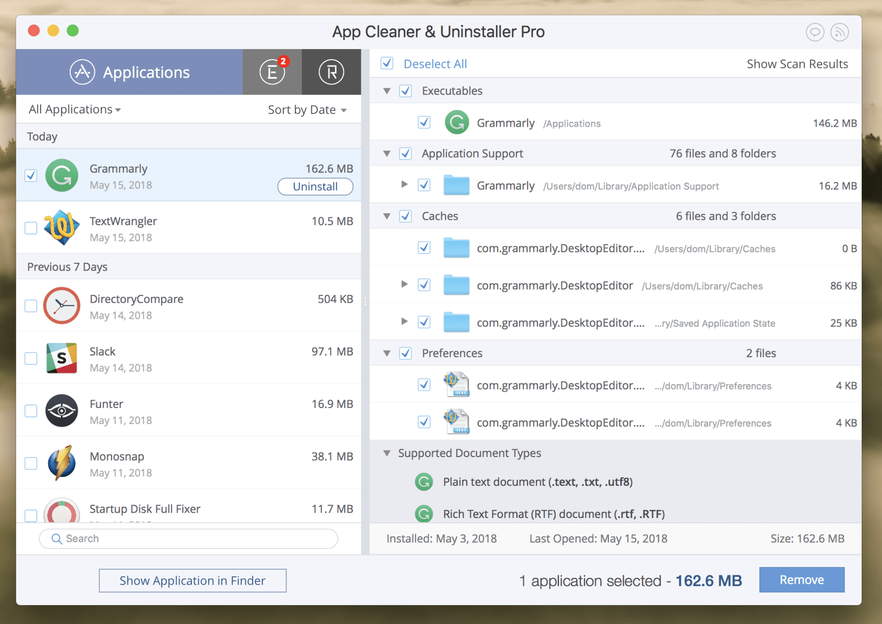Image resolution: width=882 pixels, height=624 pixels.
Task: Uncheck the Grammarly app checkbox
Action: 31,175
